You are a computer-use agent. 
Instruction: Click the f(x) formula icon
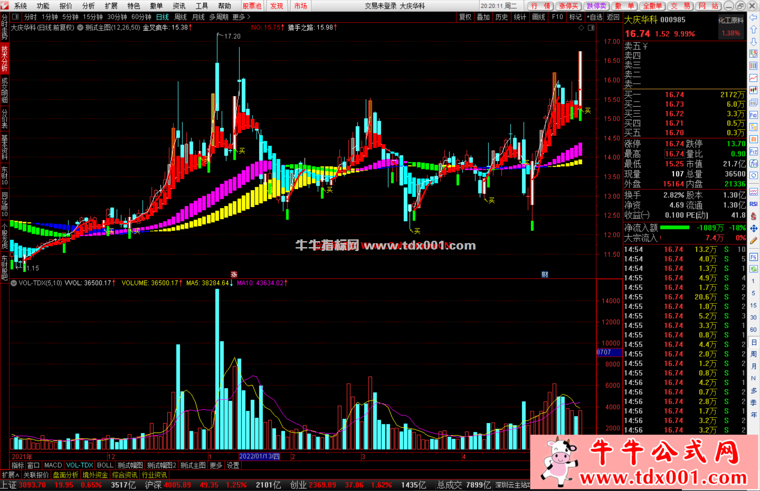(x=753, y=164)
